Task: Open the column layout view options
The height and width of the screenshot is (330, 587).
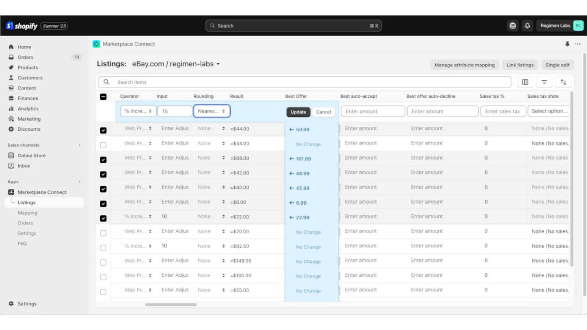Action: [525, 82]
